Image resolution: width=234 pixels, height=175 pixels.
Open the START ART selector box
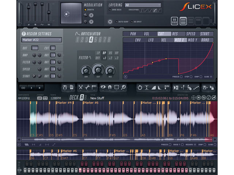tap(53, 76)
